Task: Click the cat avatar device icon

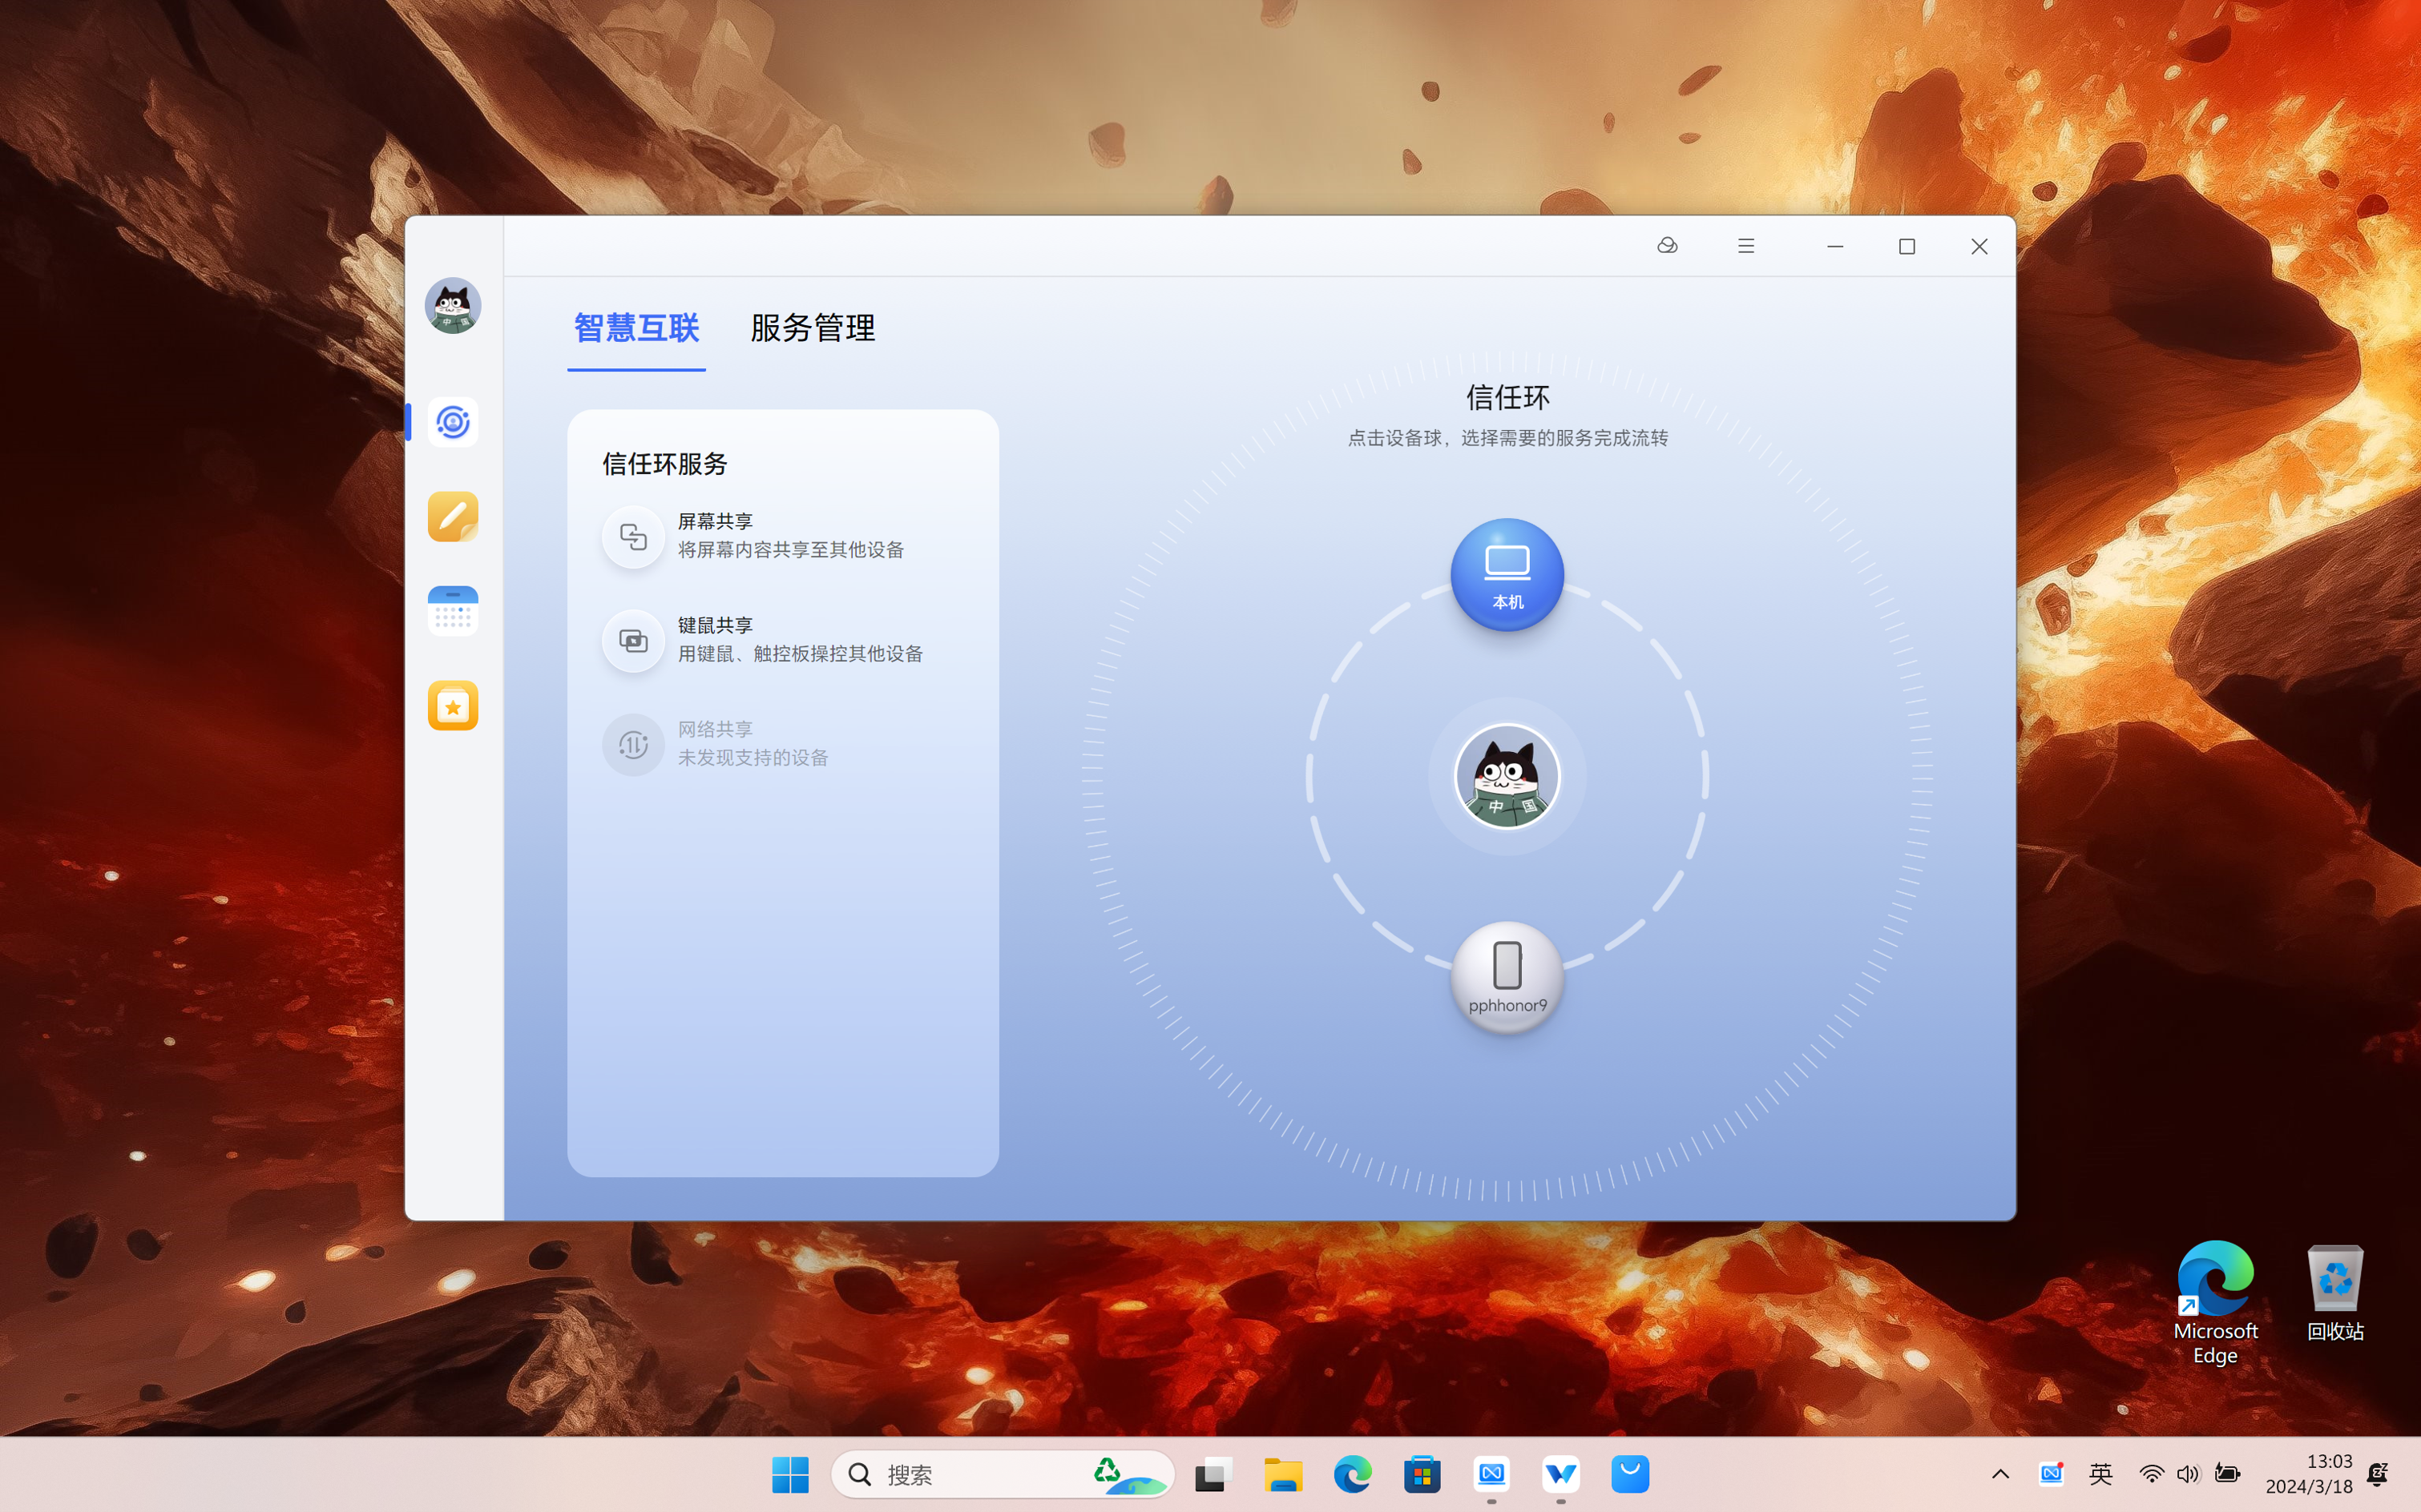Action: pyautogui.click(x=1504, y=777)
